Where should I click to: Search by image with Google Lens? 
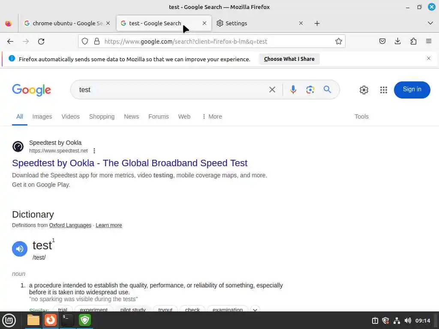click(310, 90)
